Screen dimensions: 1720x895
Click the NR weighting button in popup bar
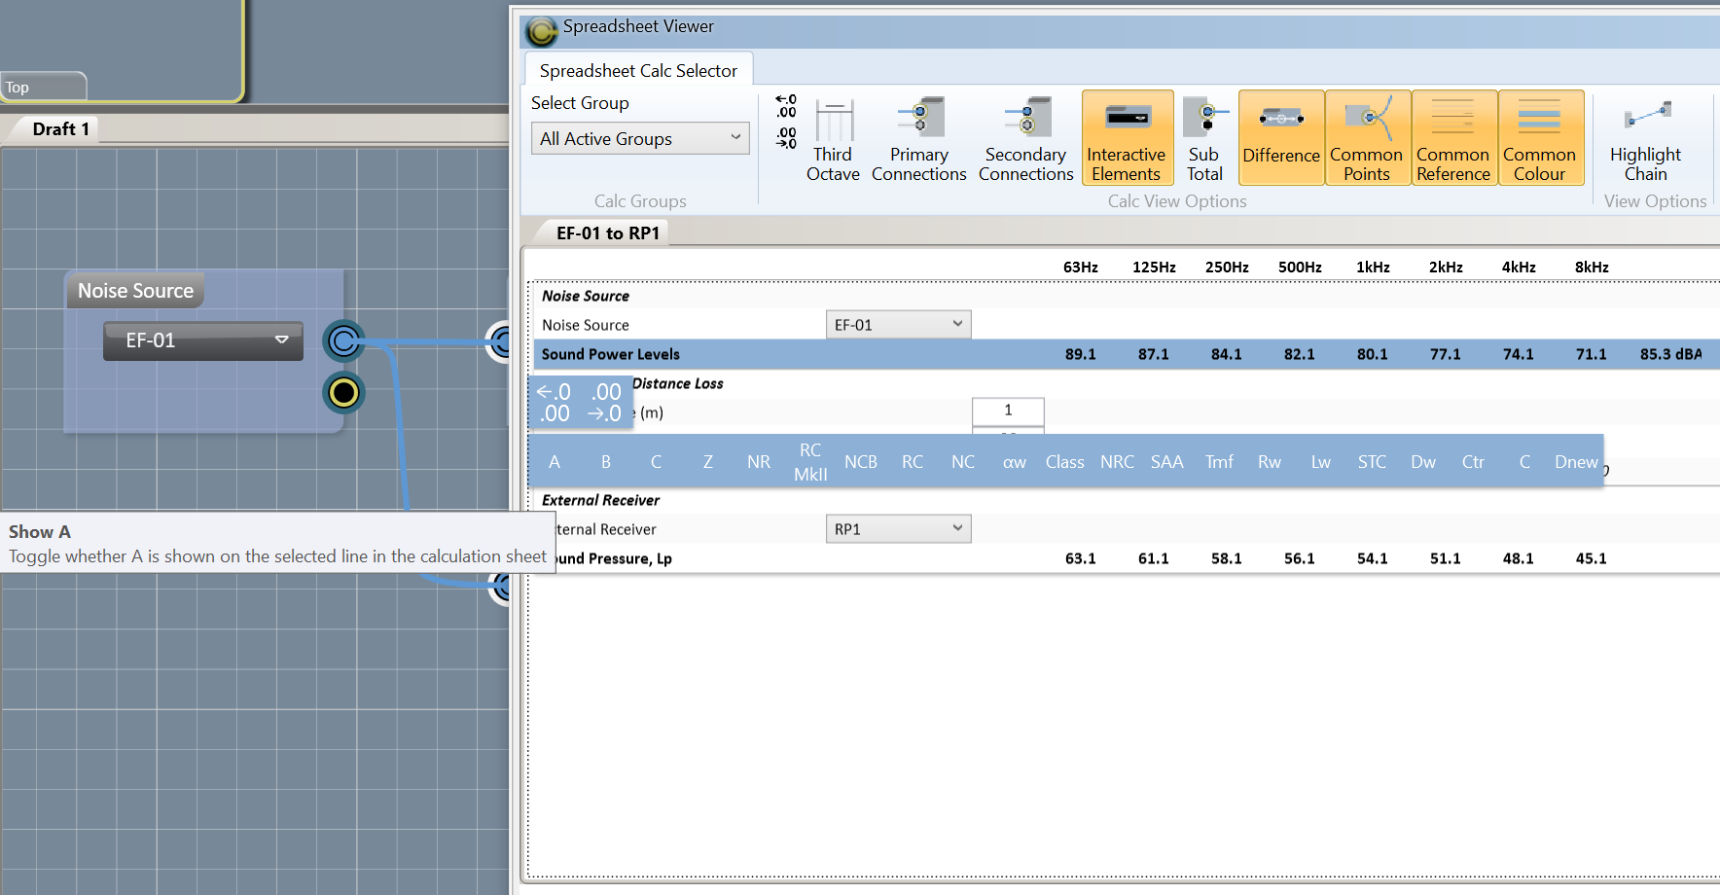(x=759, y=462)
